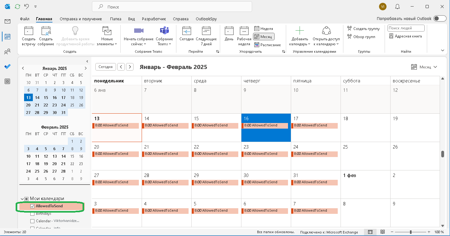The height and width of the screenshot is (236, 450).
Task: Open Mail module in left sidebar
Action: pos(8,21)
